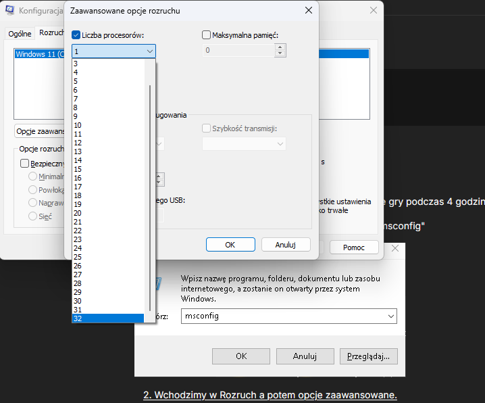Choose 6 in the processor list
The height and width of the screenshot is (403, 485).
[108, 90]
